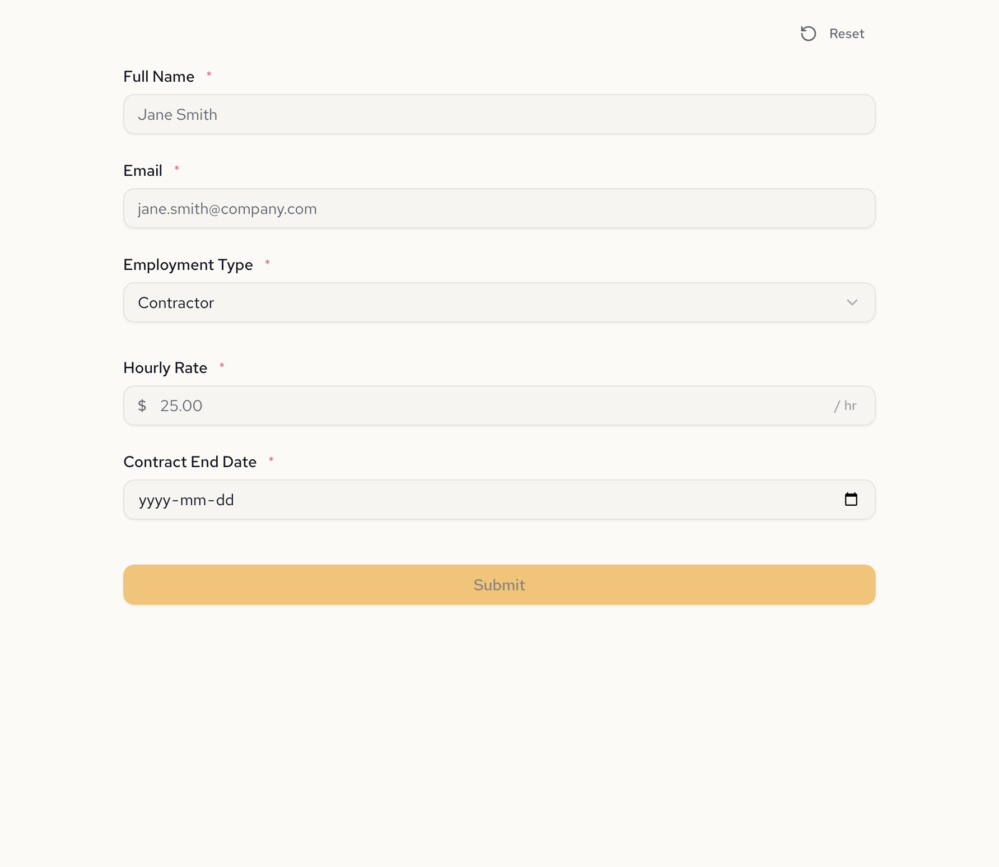Click the asterisk next to Full Name
The image size is (999, 867).
[209, 74]
